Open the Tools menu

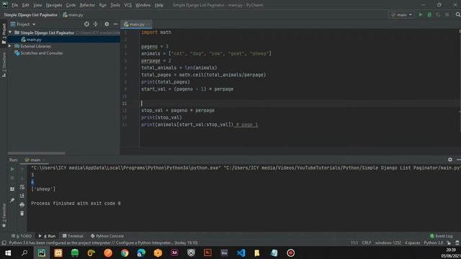point(115,5)
